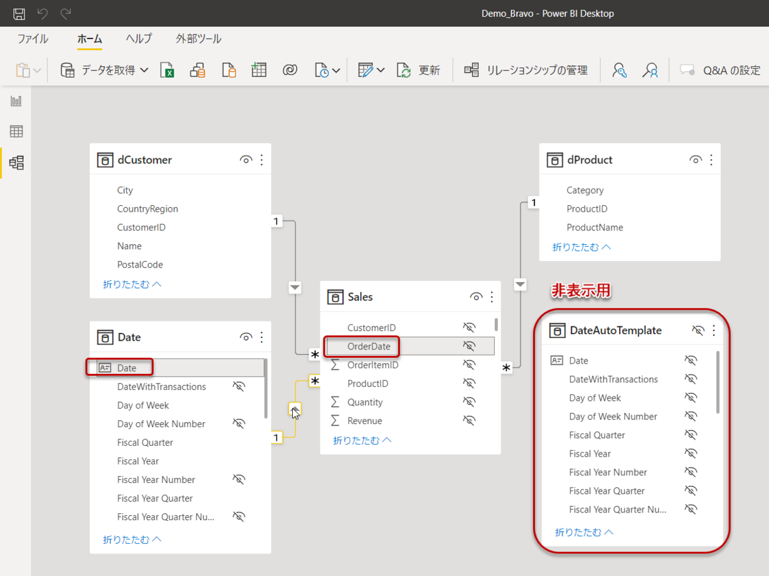The height and width of the screenshot is (576, 769).
Task: Unhide the Sales Revenue column
Action: [469, 421]
